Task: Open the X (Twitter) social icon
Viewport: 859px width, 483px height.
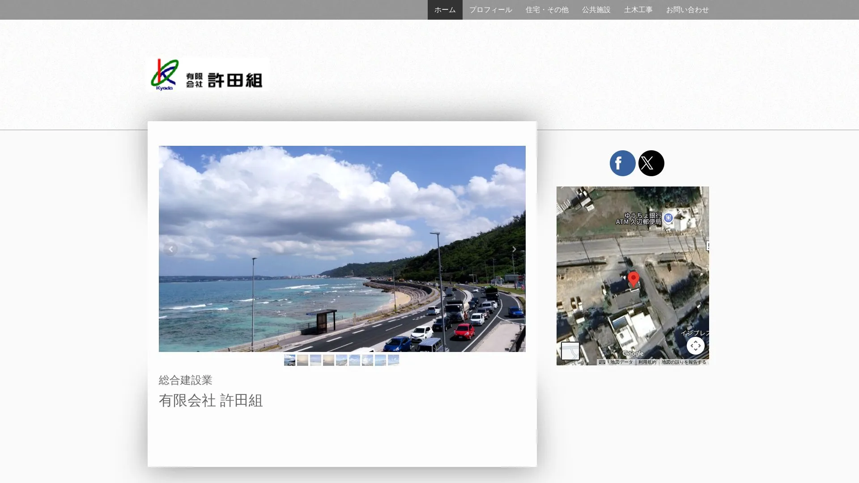Action: point(651,163)
